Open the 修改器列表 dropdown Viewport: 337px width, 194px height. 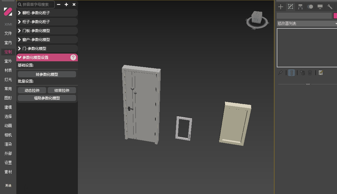pos(307,23)
